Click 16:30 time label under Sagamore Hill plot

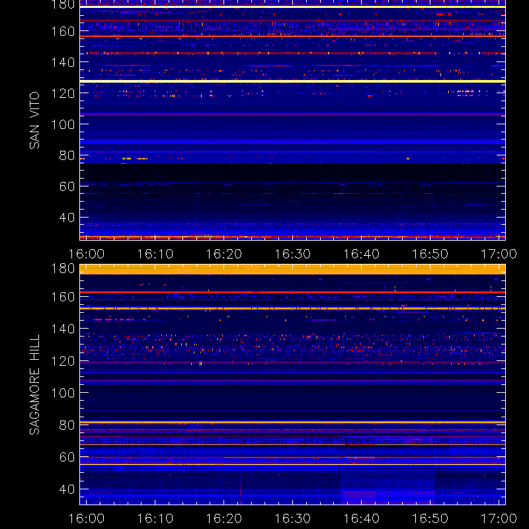[292, 518]
